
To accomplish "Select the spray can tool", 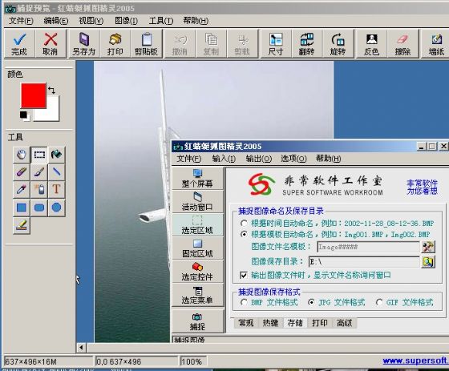I will point(39,190).
